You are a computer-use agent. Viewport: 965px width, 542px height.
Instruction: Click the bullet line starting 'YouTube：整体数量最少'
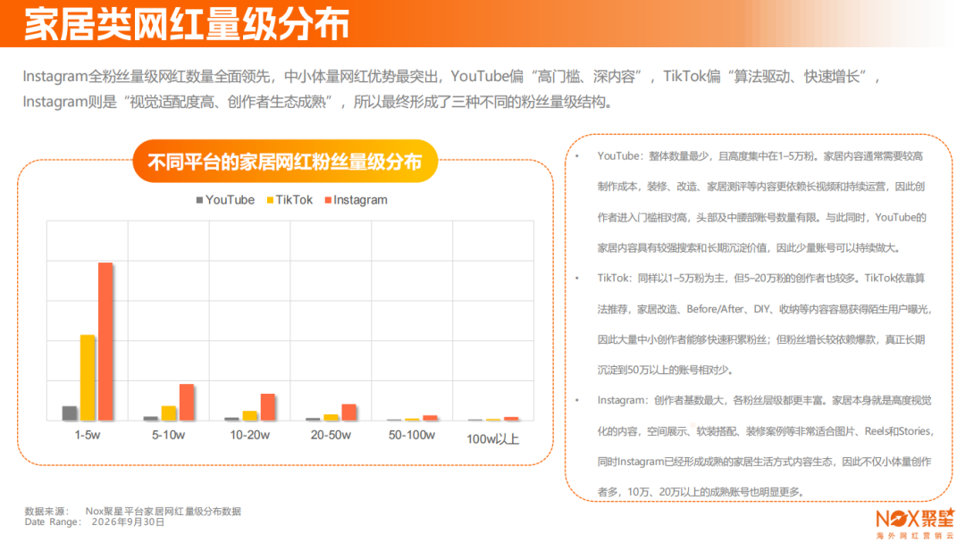point(760,156)
